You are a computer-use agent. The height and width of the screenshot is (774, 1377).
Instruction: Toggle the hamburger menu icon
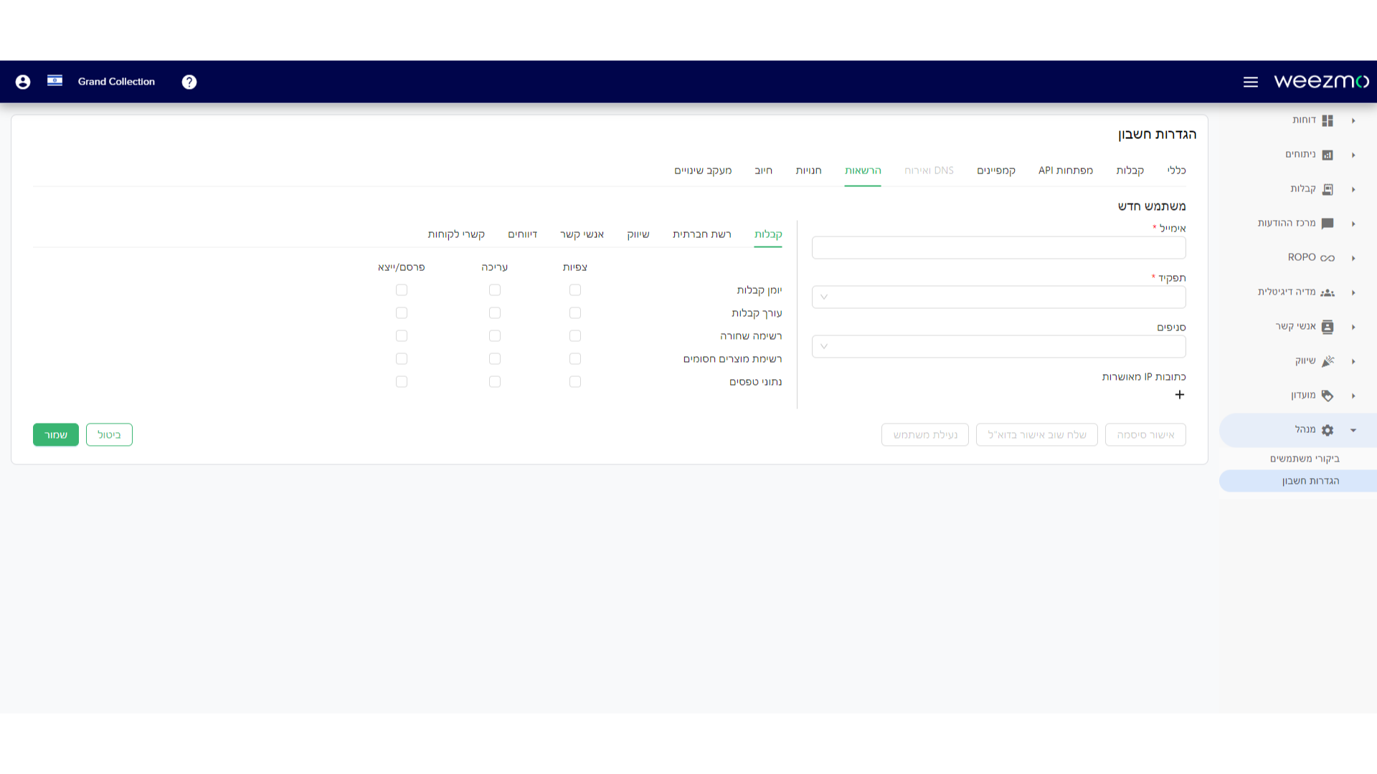(x=1251, y=82)
